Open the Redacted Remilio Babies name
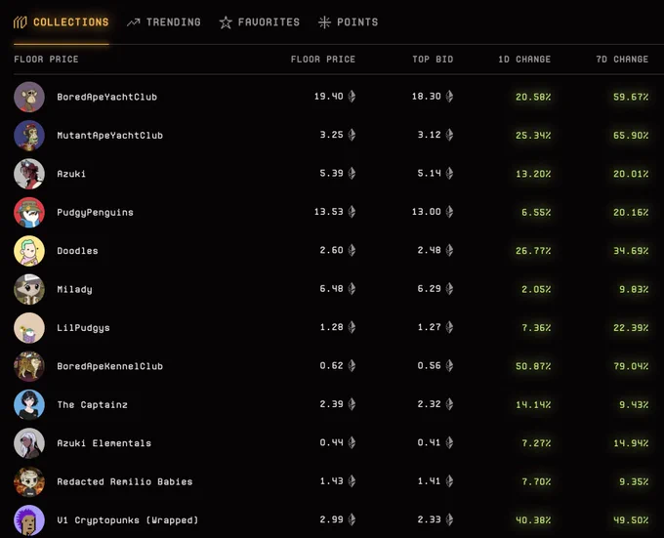664x538 pixels. click(125, 481)
